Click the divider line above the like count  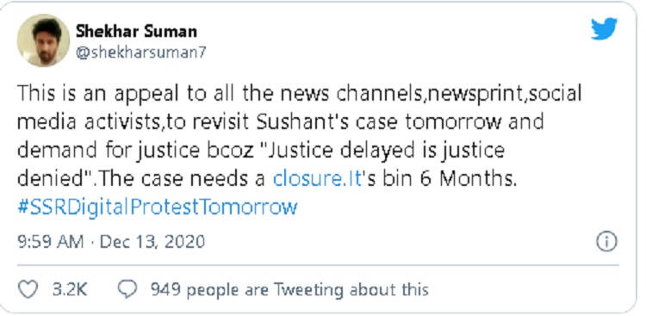(318, 265)
